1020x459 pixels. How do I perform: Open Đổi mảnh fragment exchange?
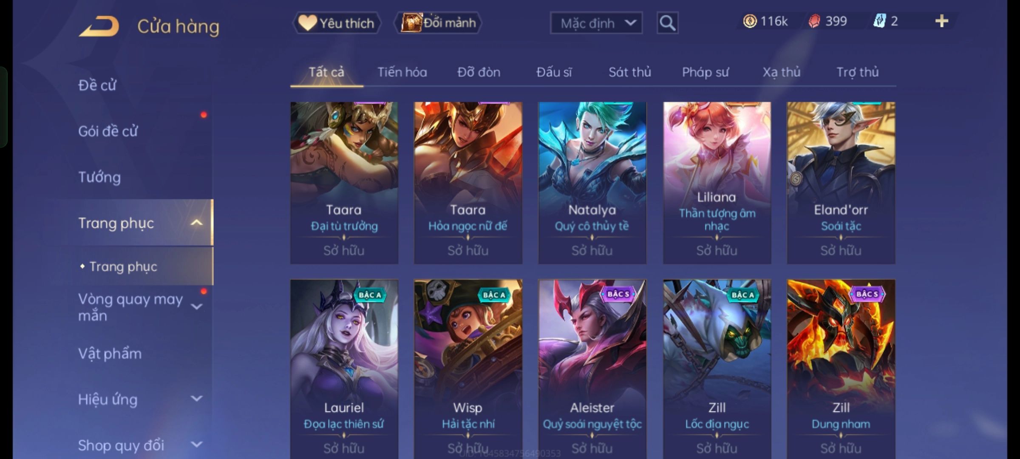(438, 23)
